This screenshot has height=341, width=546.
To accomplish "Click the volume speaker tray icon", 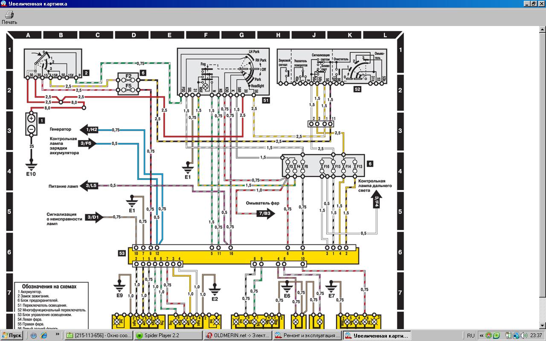I will [x=523, y=335].
